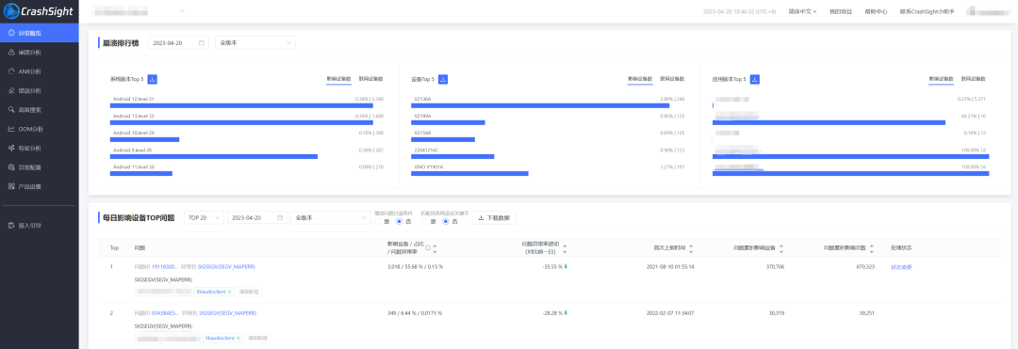Open the 简体中文 language dropdown
Screen dimensions: 1018x349
802,11
